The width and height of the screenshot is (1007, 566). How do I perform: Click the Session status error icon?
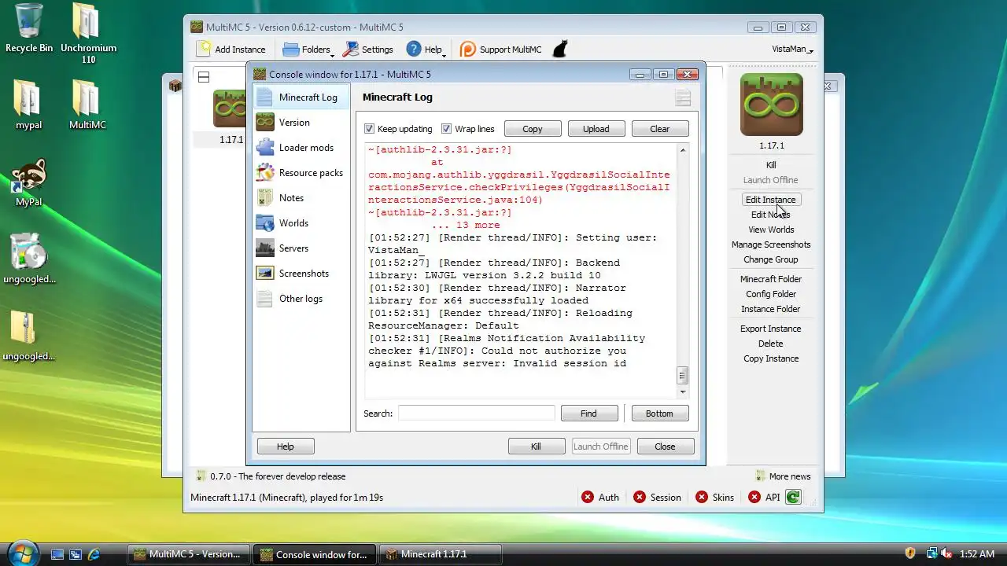point(640,497)
